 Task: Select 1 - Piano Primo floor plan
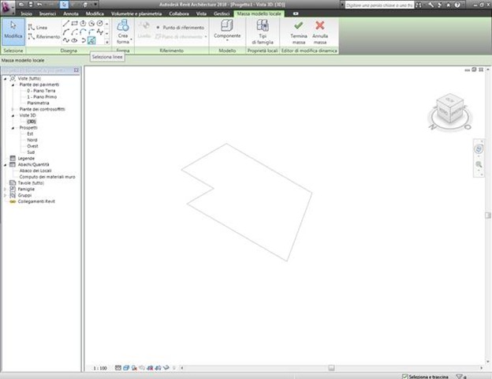coord(42,97)
